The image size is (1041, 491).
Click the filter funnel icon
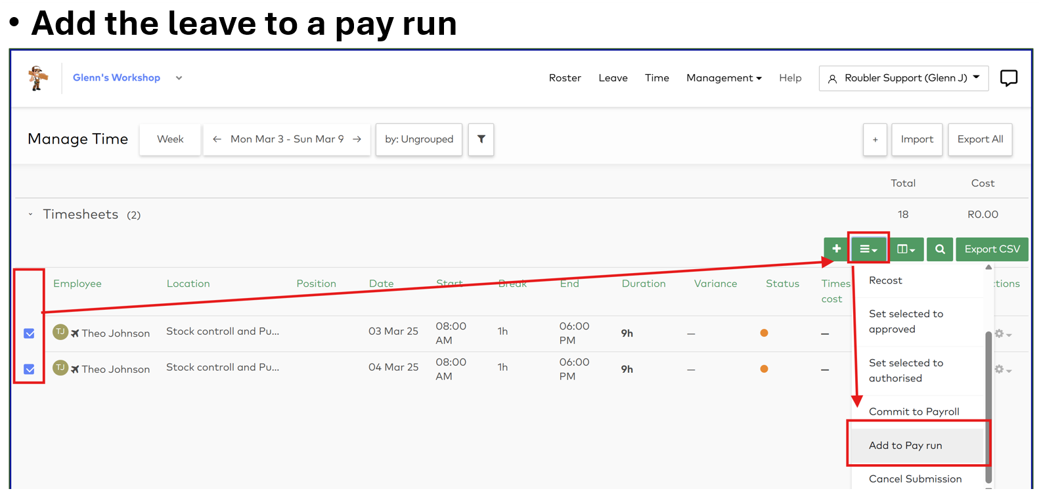[481, 139]
